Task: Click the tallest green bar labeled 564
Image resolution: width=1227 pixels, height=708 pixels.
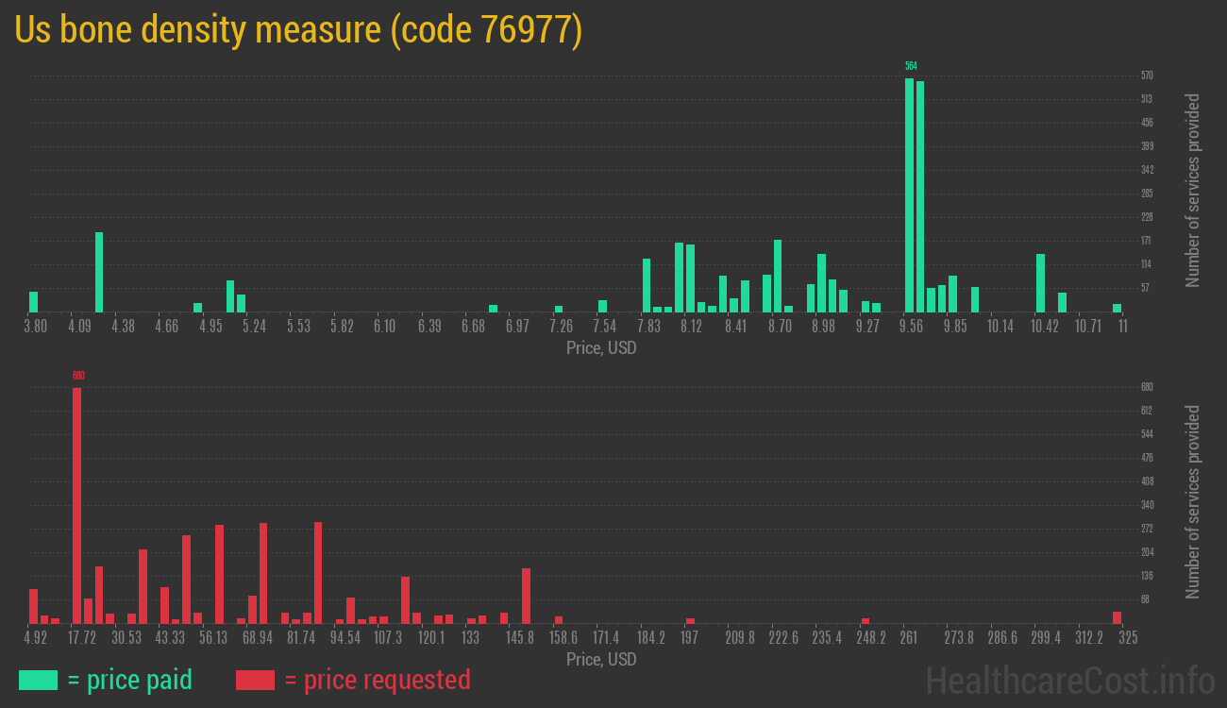Action: 909,194
